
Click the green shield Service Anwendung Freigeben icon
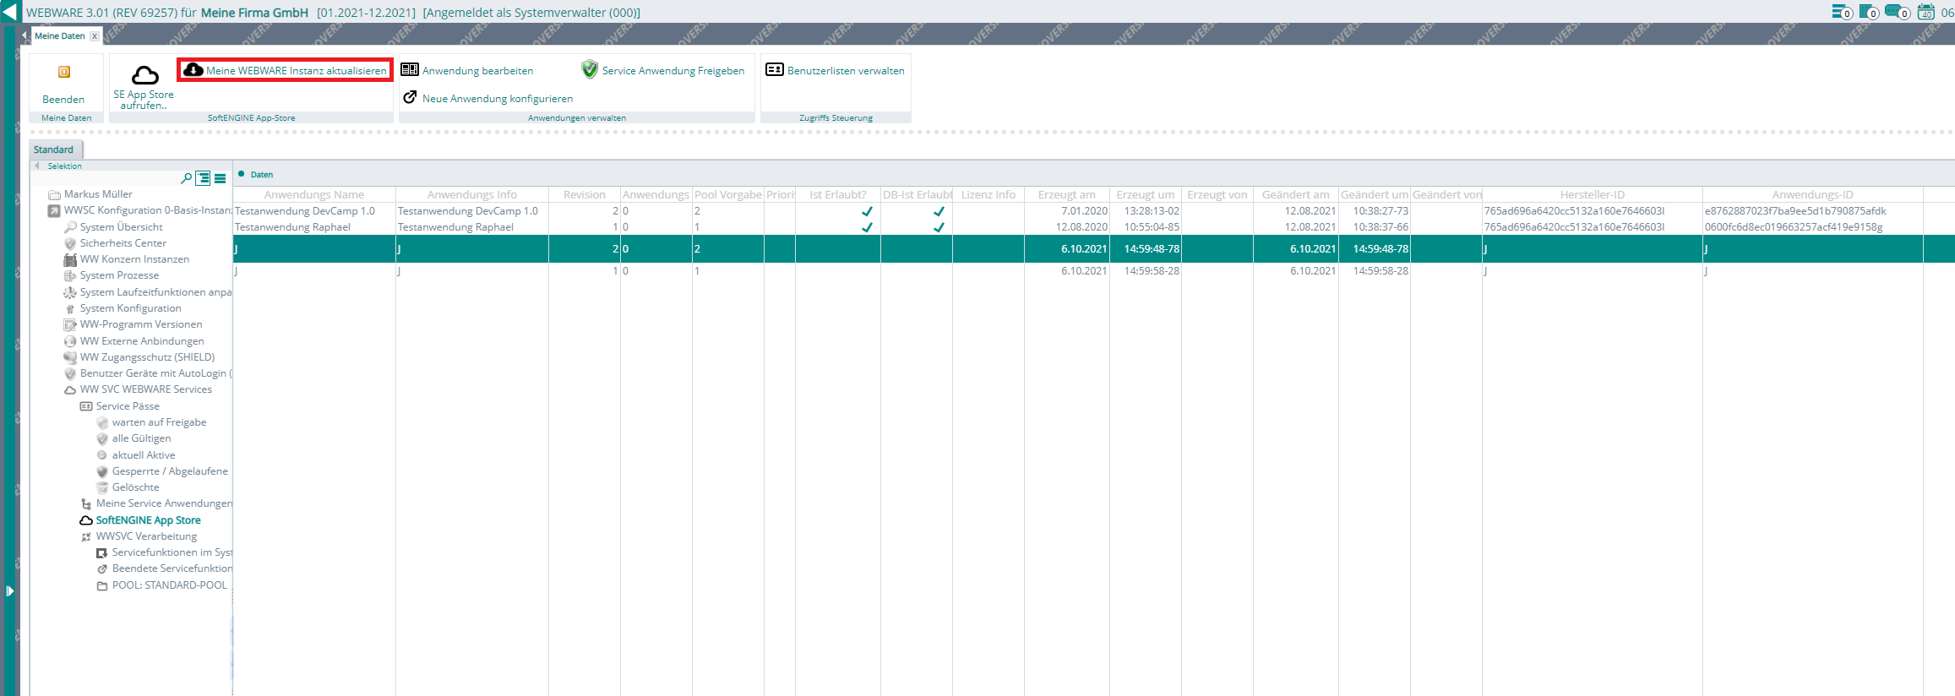(590, 69)
